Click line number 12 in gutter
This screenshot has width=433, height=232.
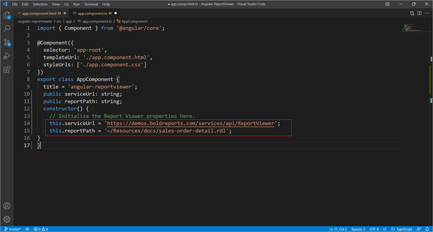click(x=27, y=109)
